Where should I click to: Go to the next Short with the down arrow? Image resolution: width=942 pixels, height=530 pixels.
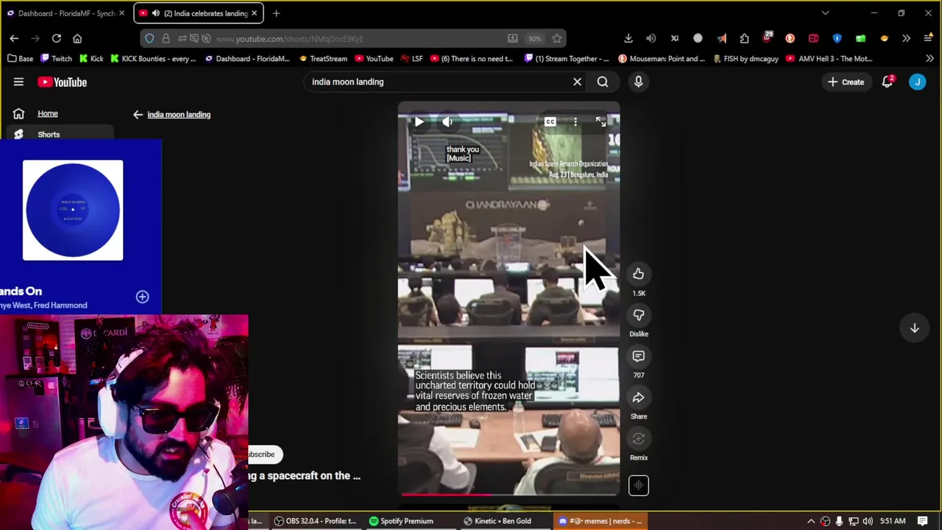tap(914, 328)
